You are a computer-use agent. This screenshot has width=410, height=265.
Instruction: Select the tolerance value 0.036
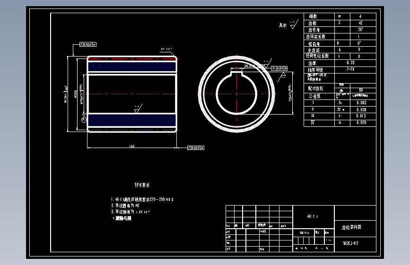[361, 110]
